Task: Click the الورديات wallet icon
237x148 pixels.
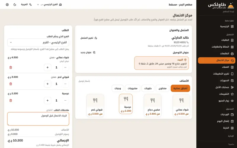Action: pos(232,115)
